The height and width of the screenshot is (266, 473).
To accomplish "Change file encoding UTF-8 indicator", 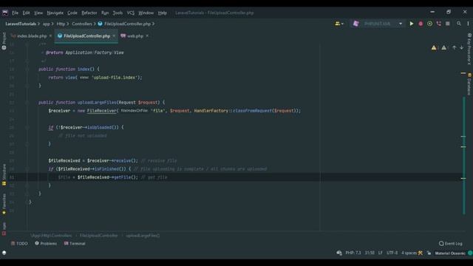I will pyautogui.click(x=392, y=253).
